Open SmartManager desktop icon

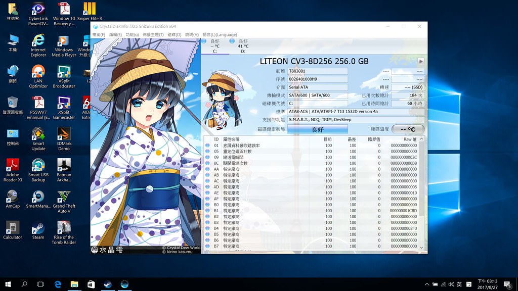tap(38, 199)
